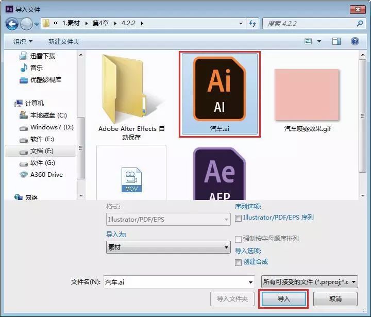
Task: Click 第4章 in the address breadcrumb
Action: click(x=100, y=23)
